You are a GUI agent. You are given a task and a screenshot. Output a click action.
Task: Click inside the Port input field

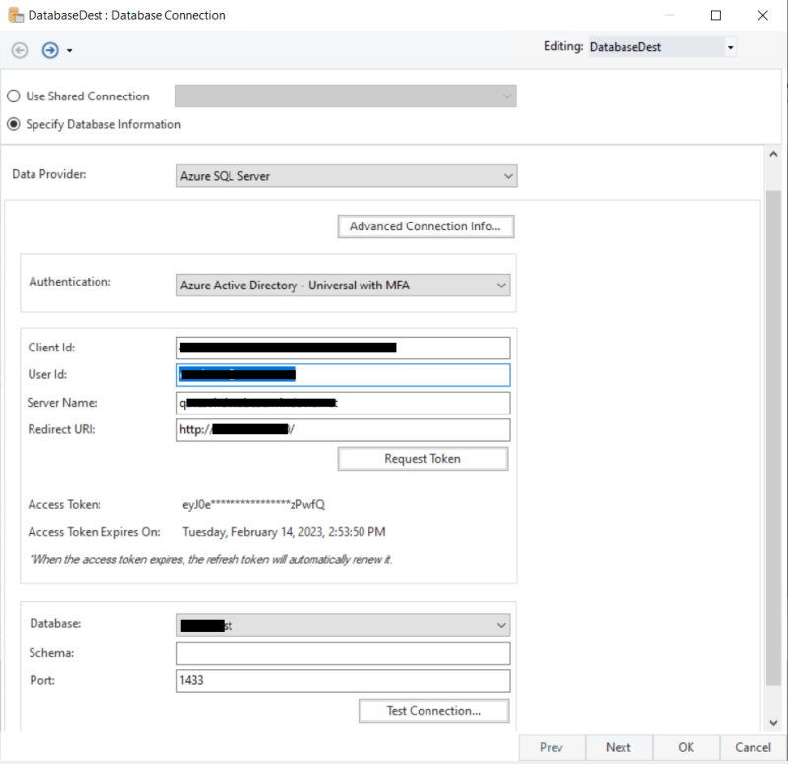pyautogui.click(x=343, y=680)
